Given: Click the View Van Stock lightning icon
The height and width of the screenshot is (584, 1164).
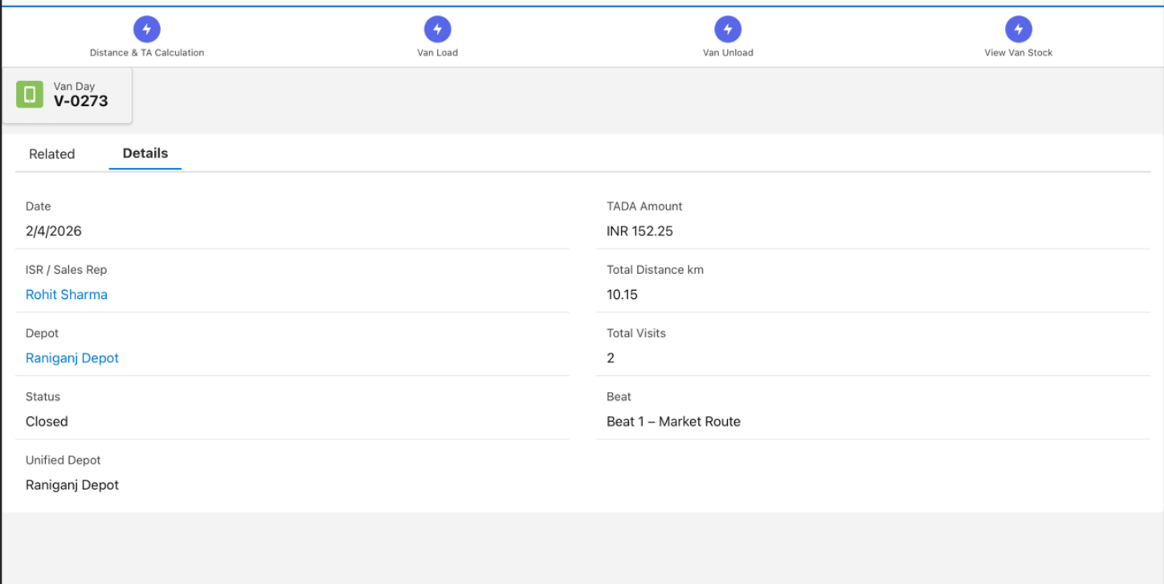Looking at the screenshot, I should click(1019, 29).
